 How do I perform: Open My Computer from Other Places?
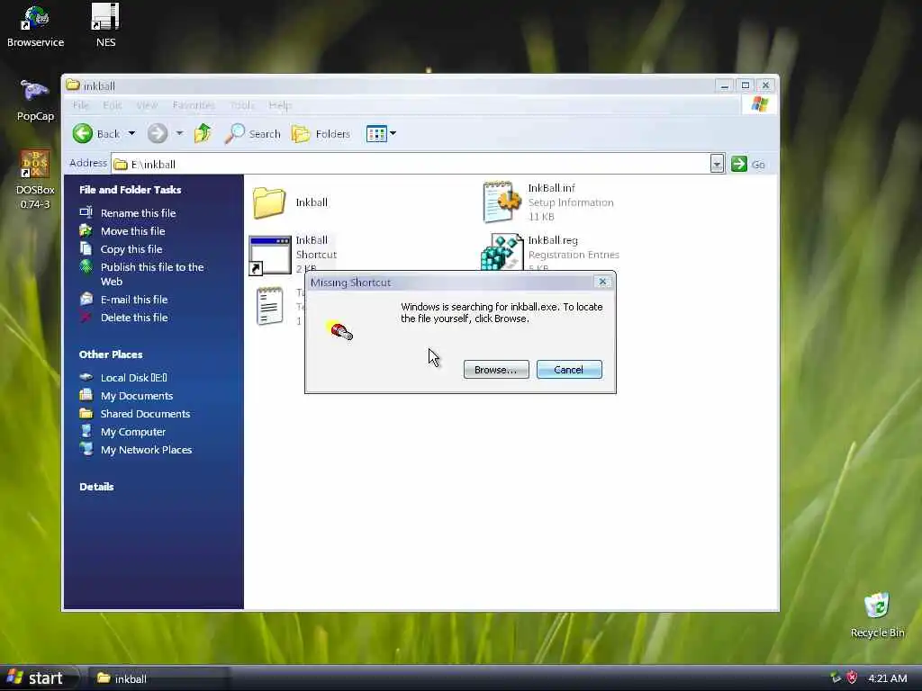pos(133,432)
